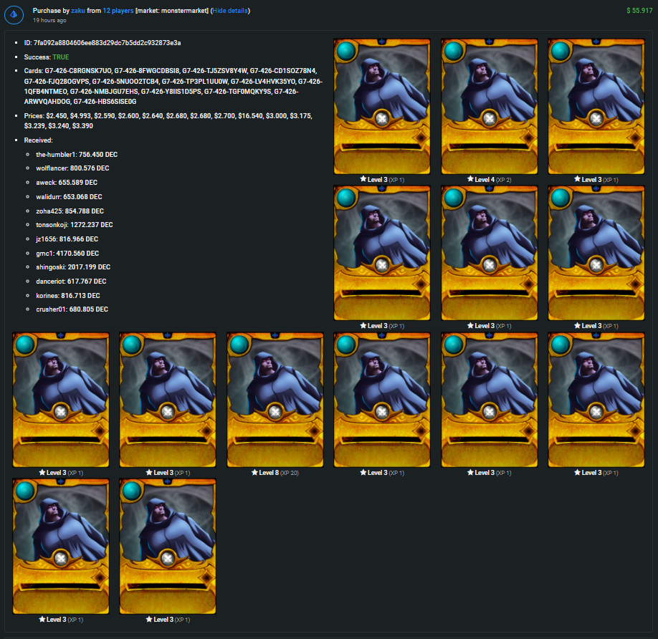Click the diamond rarity gem on the Level 4 card
The height and width of the screenshot is (639, 658).
point(528,138)
